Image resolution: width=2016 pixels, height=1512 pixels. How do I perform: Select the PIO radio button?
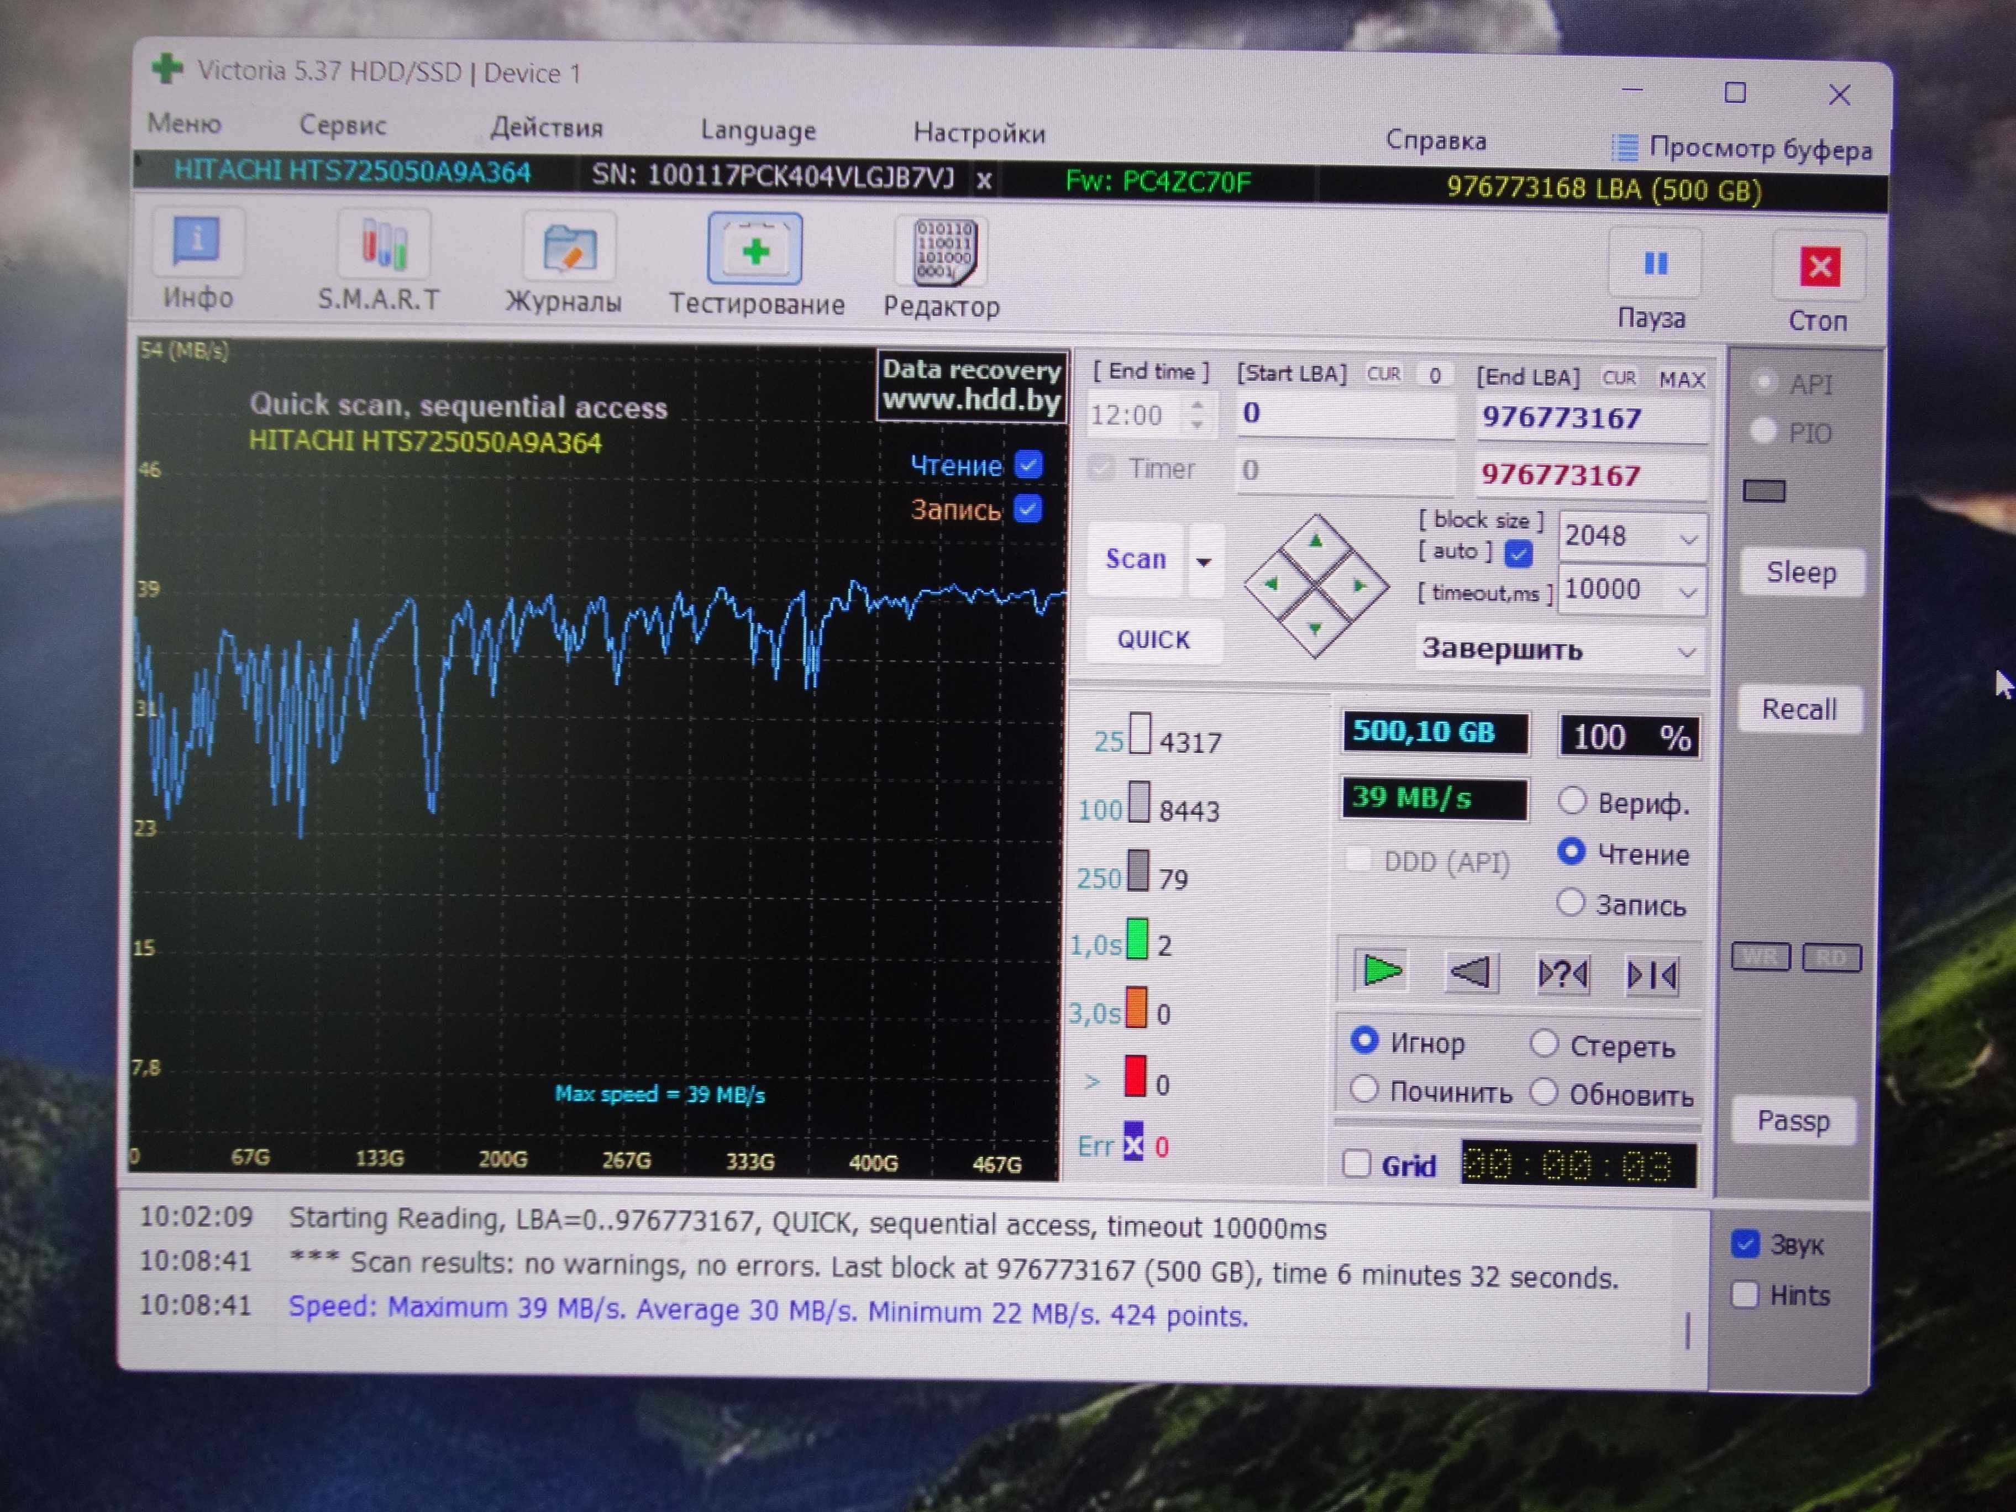coord(1763,431)
